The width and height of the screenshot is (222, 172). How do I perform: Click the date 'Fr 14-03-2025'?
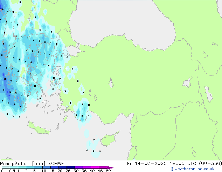pyautogui.click(x=147, y=164)
